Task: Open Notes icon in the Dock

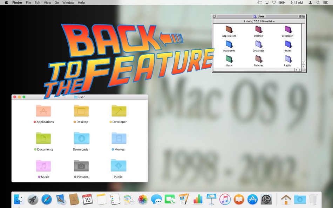Action: (x=101, y=199)
